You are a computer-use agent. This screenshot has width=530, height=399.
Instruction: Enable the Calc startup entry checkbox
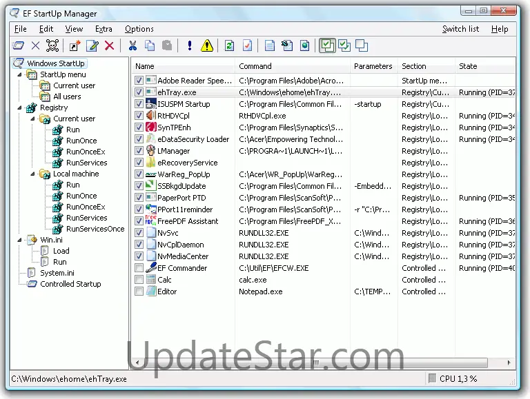139,280
